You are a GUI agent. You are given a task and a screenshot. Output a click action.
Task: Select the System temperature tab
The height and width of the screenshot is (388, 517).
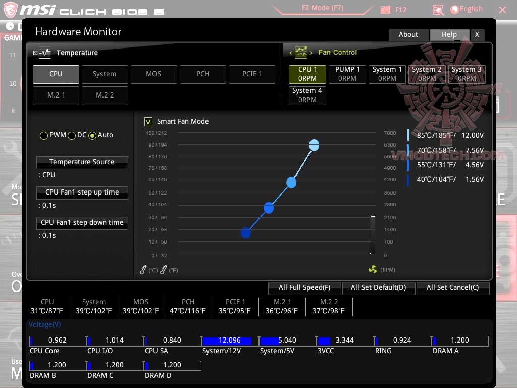[105, 74]
